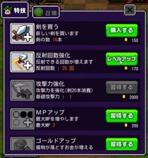
Task: Click the greyed attack power upgrade icon
Action: [22, 90]
